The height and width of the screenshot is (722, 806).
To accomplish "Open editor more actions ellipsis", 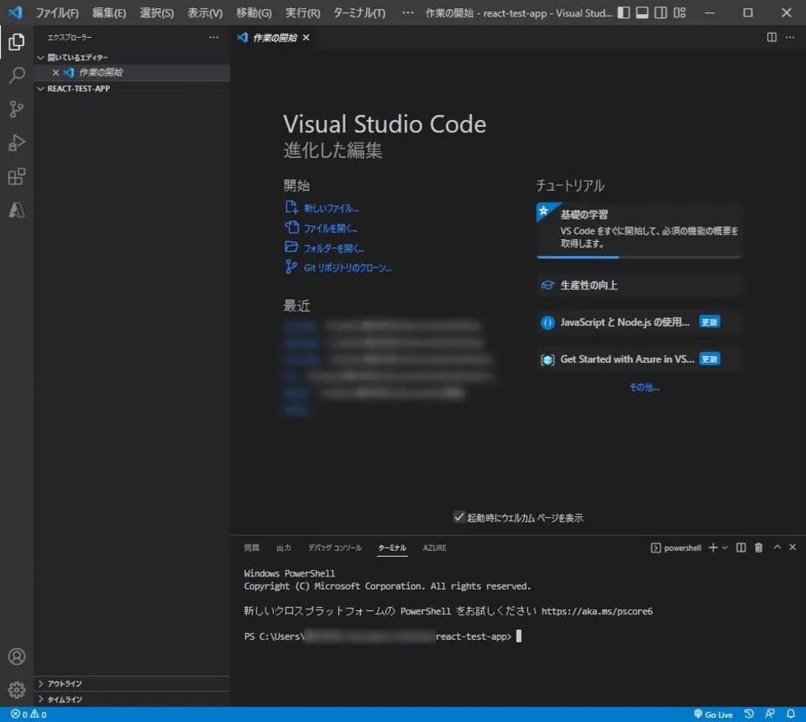I will 790,37.
